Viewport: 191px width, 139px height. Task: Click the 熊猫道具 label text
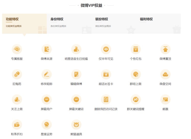tap(76, 134)
